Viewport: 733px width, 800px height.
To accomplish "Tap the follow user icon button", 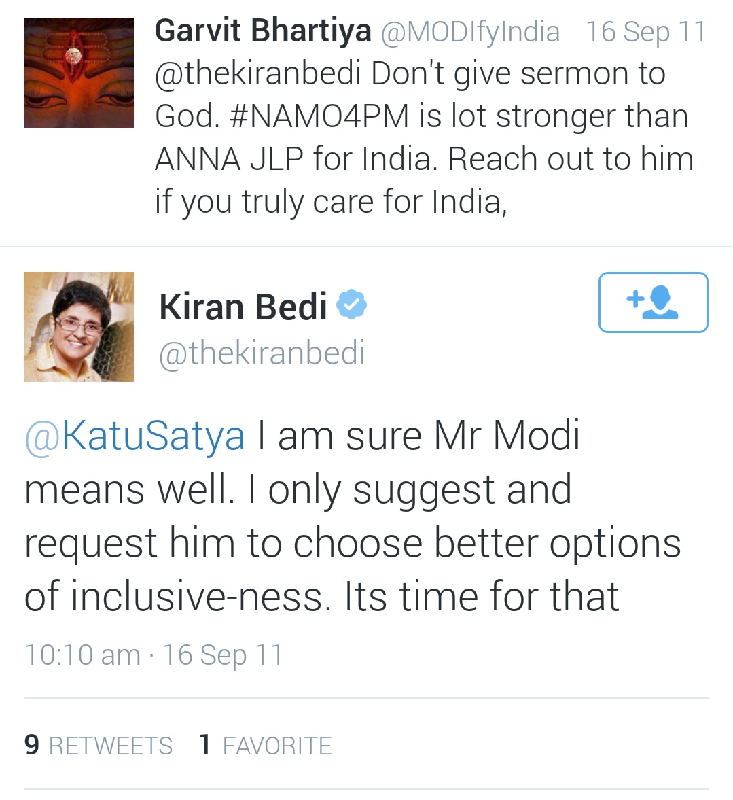I will (653, 302).
